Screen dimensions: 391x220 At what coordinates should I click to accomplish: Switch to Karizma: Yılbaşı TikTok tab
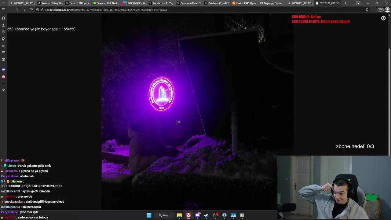49,3
